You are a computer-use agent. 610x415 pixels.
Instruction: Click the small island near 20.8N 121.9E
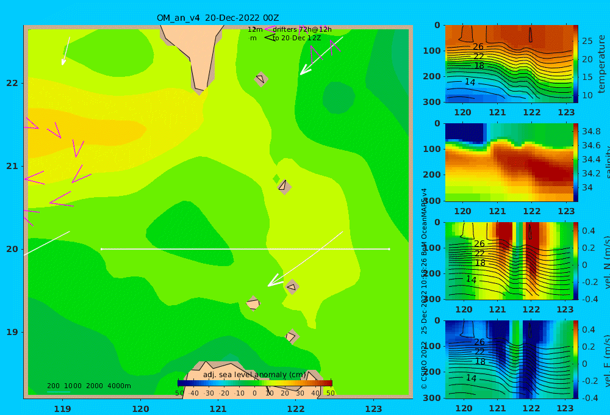pos(284,186)
